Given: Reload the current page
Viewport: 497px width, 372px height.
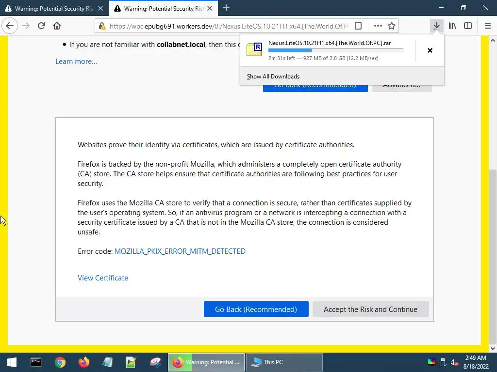Looking at the screenshot, I should coord(41,26).
